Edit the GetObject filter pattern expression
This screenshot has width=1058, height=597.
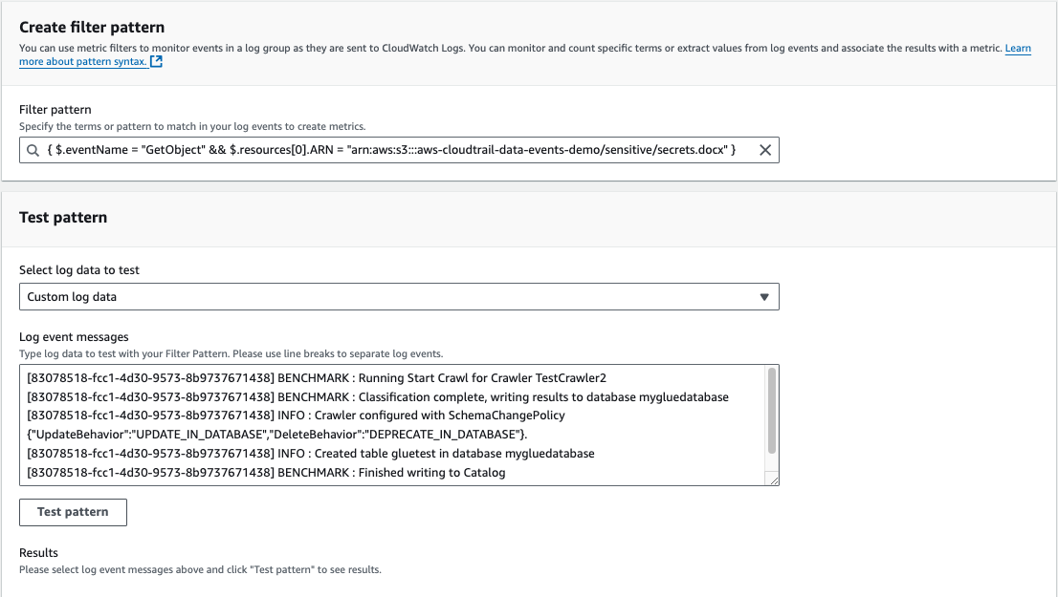(383, 149)
